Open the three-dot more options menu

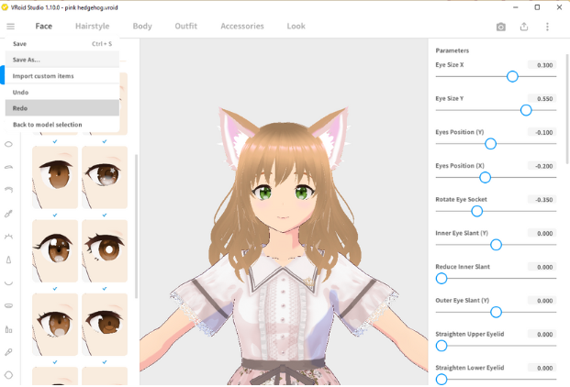click(547, 27)
